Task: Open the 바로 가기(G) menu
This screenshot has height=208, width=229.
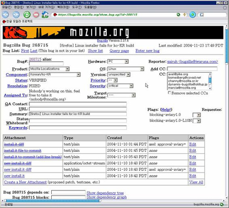Action: pyautogui.click(x=46, y=7)
